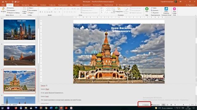Open the font size combo box
The height and width of the screenshot is (110, 197).
pos(51,9)
